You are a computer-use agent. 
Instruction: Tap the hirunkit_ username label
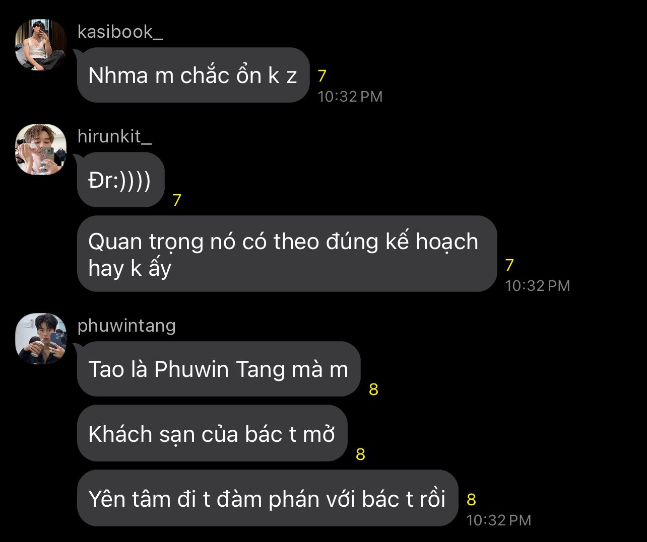coord(114,136)
